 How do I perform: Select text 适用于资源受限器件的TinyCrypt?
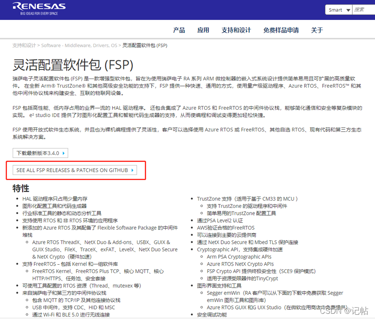coord(242,278)
